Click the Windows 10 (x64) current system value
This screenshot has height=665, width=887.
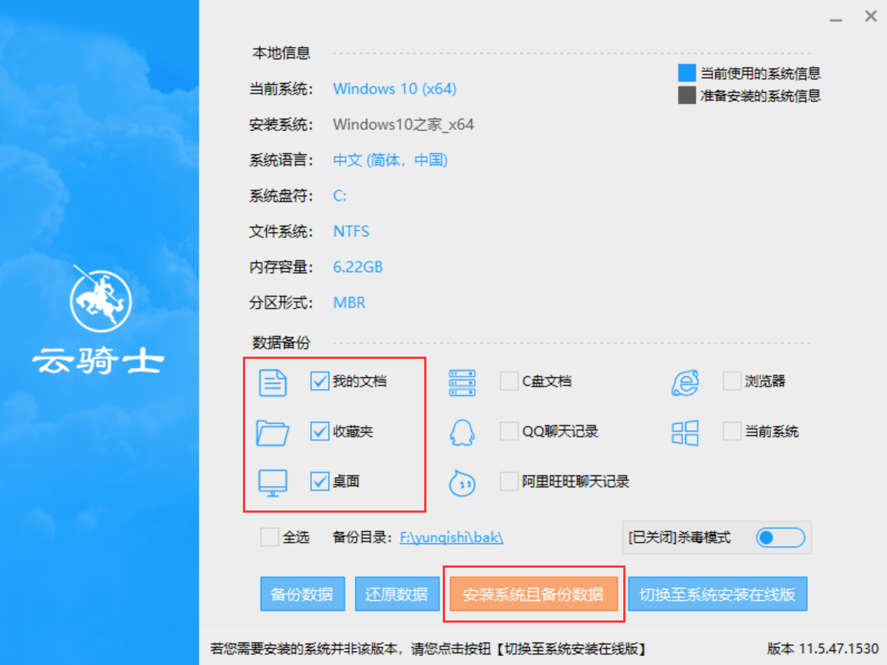pyautogui.click(x=395, y=89)
